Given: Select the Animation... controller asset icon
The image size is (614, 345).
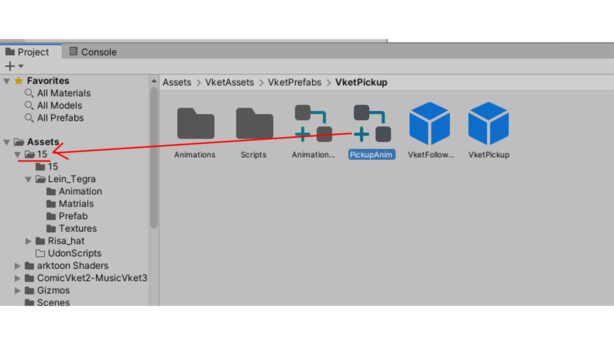Looking at the screenshot, I should point(313,123).
